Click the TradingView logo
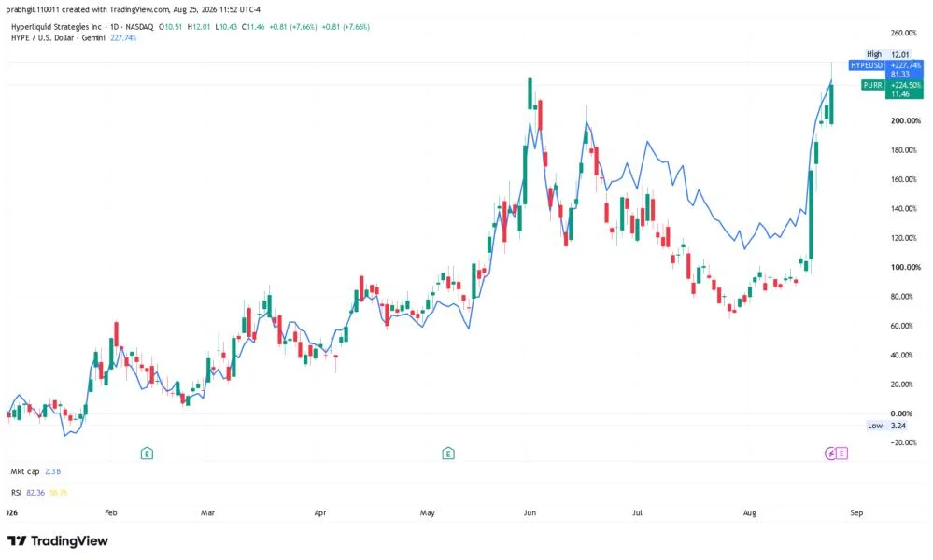This screenshot has height=560, width=933. point(58,541)
